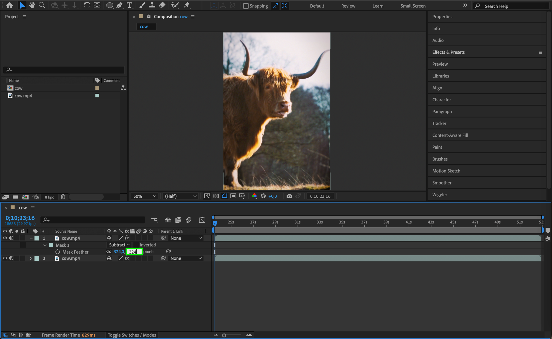Select the Type tool
Viewport: 552px width, 339px height.
(130, 5)
